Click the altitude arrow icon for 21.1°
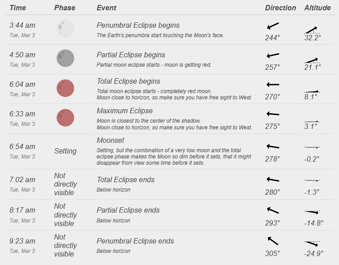The height and width of the screenshot is (265, 339). pyautogui.click(x=311, y=60)
